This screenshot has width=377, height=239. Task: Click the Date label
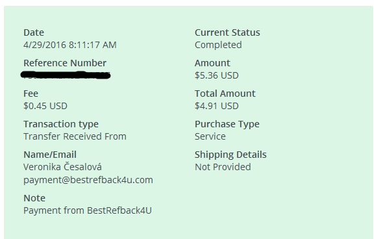(34, 32)
